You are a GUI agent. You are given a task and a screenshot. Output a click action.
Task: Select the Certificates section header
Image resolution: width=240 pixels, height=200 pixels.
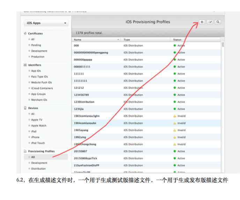(35, 33)
